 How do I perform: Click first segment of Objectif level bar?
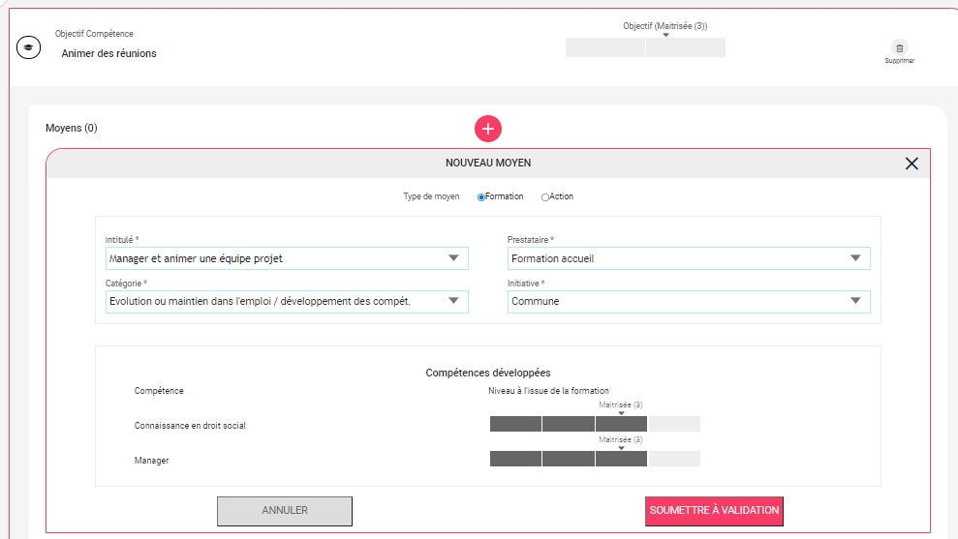[604, 47]
